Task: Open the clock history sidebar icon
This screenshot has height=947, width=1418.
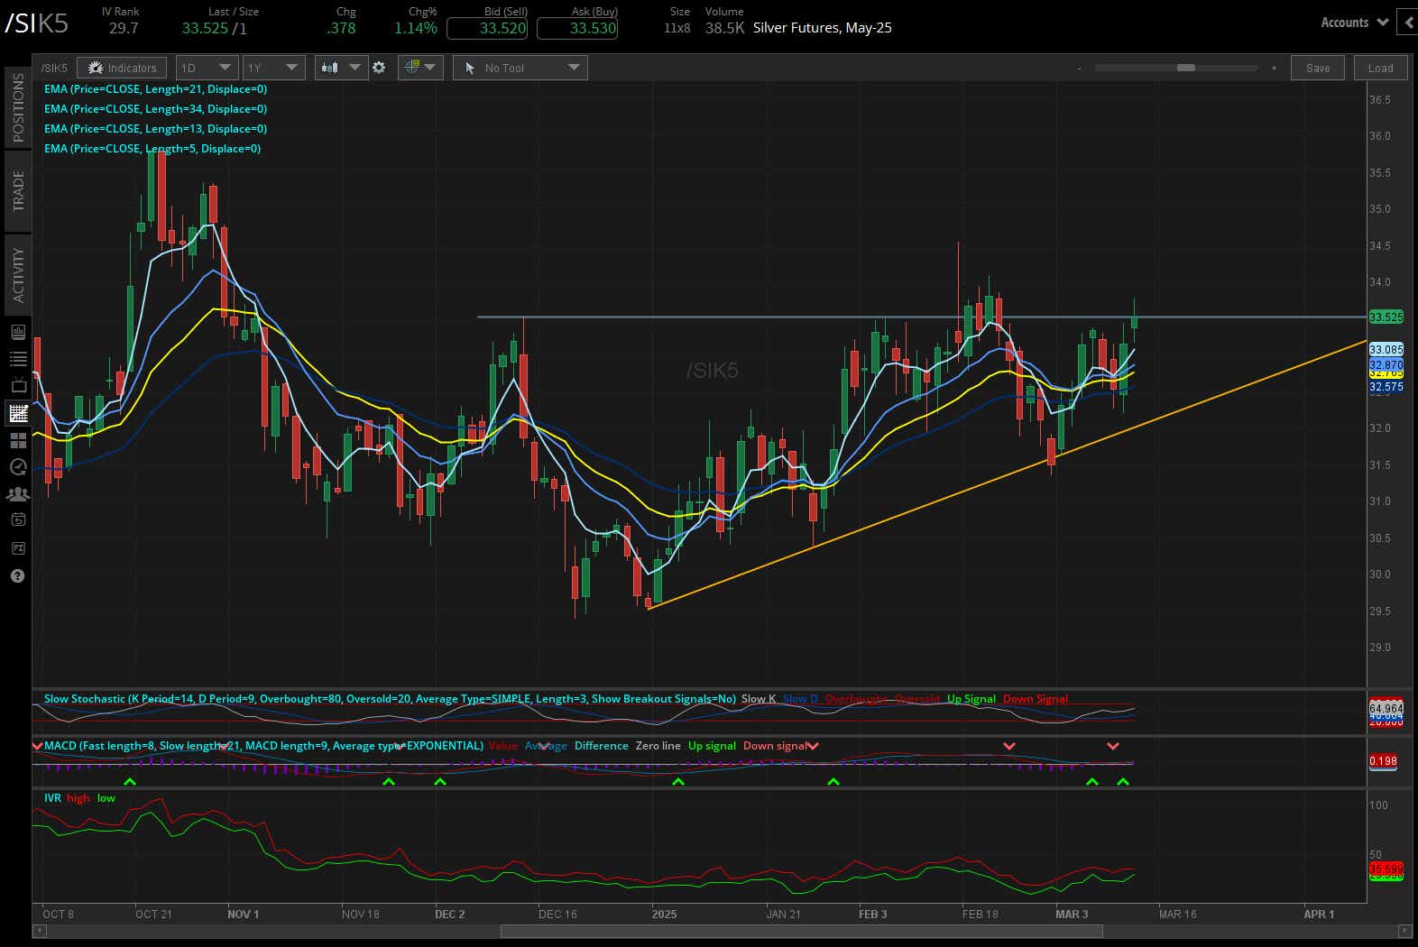Action: coord(18,466)
